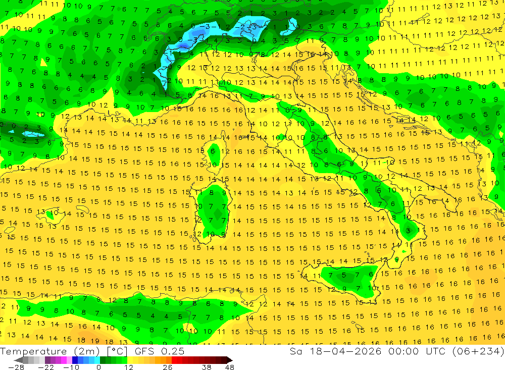Click the gray left arrow legend end
The width and height of the screenshot is (505, 370).
pos(18,360)
